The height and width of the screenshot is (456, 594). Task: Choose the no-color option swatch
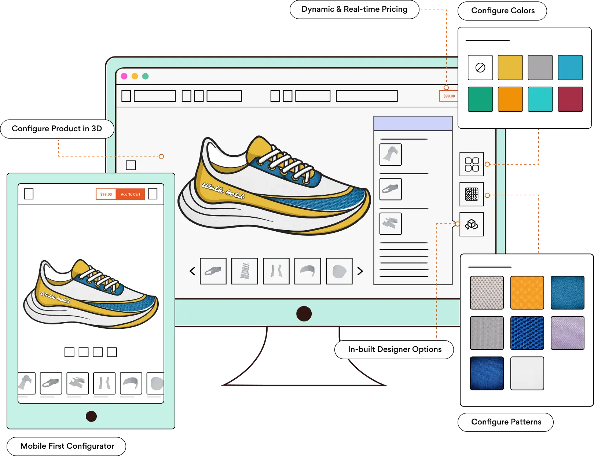coord(480,67)
